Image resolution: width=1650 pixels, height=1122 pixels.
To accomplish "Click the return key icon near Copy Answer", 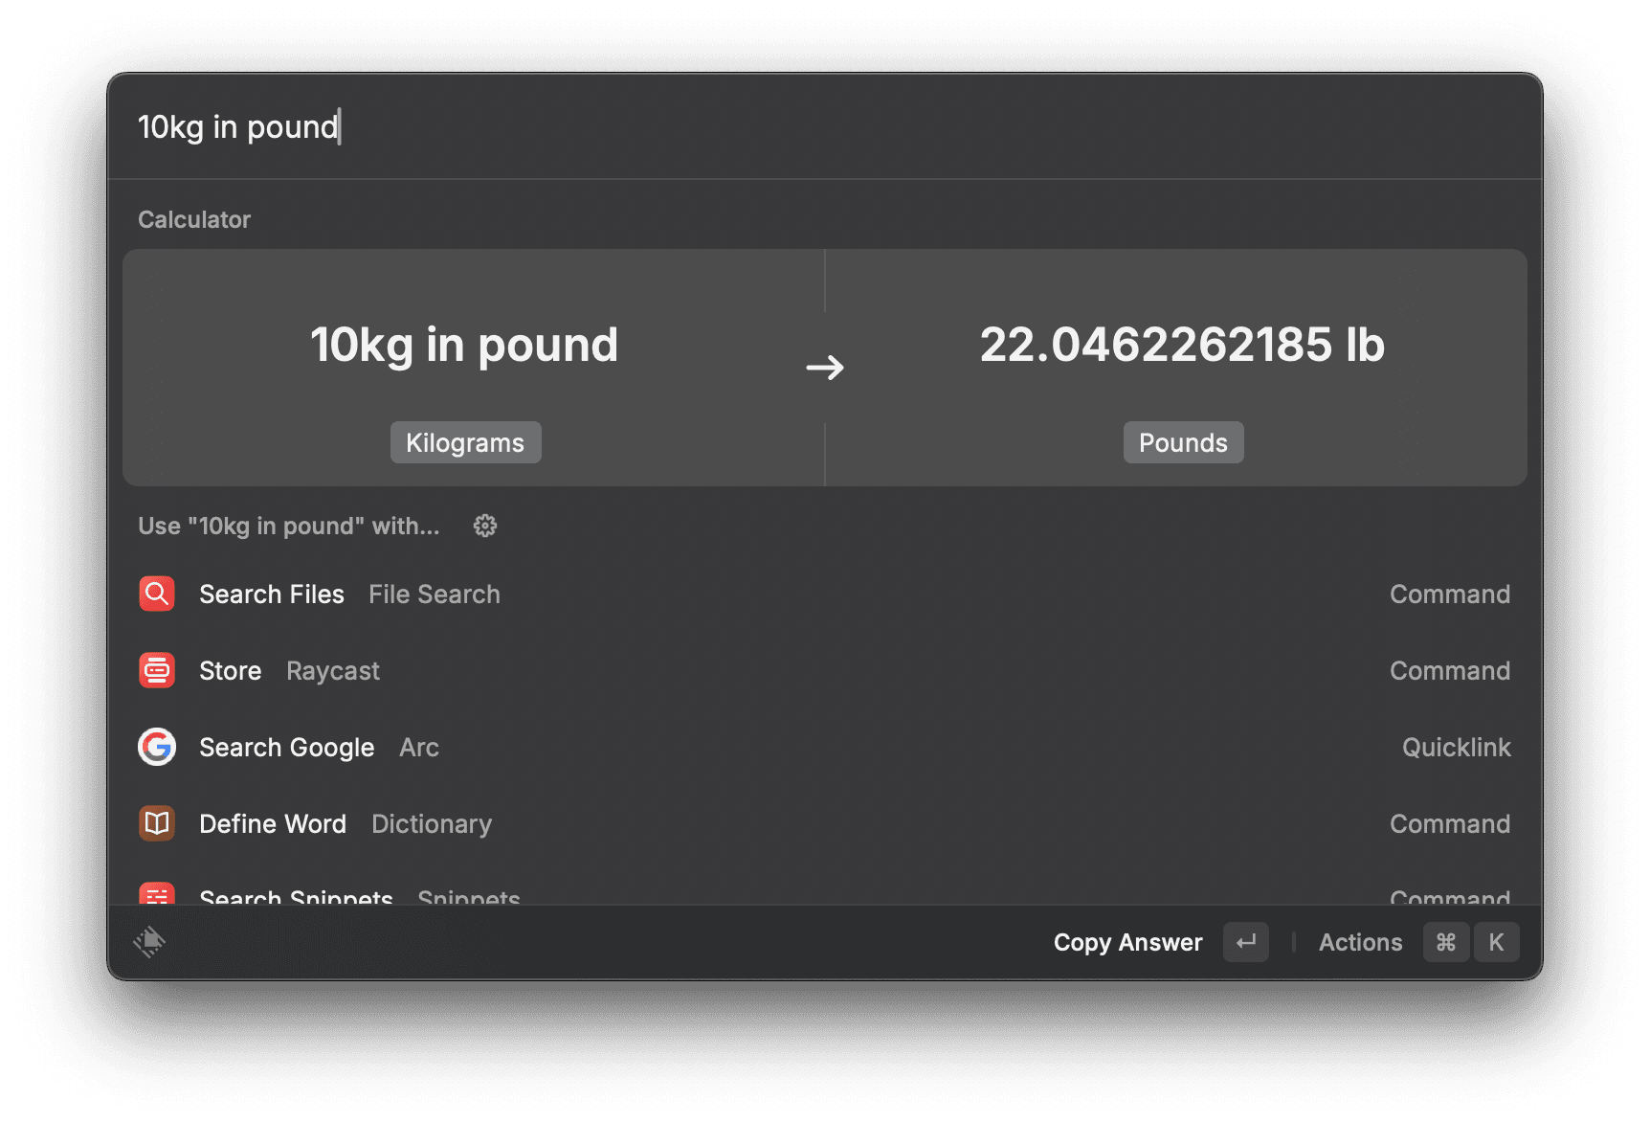I will point(1245,941).
